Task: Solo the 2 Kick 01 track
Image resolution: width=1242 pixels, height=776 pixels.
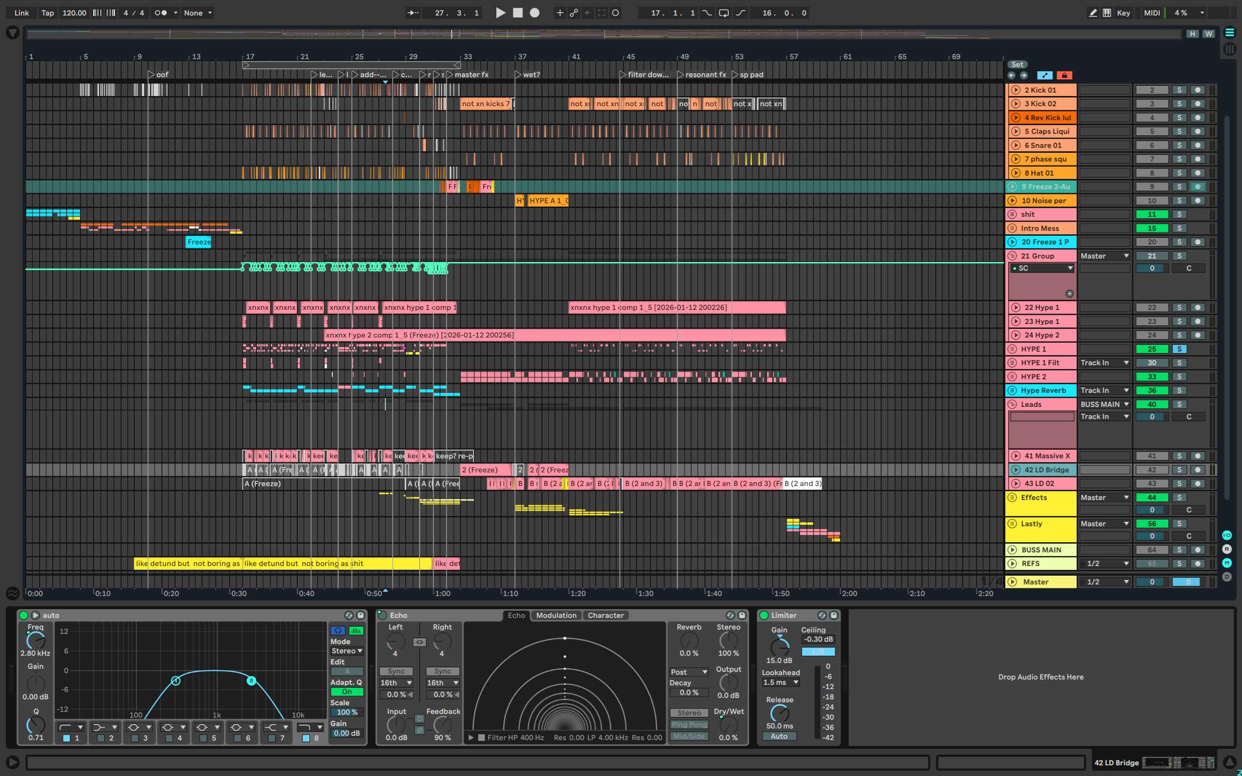Action: click(1179, 90)
